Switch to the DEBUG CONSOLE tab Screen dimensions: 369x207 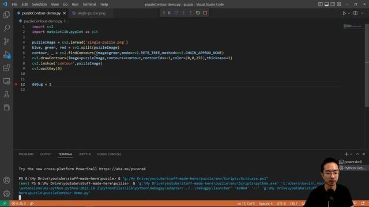click(109, 154)
